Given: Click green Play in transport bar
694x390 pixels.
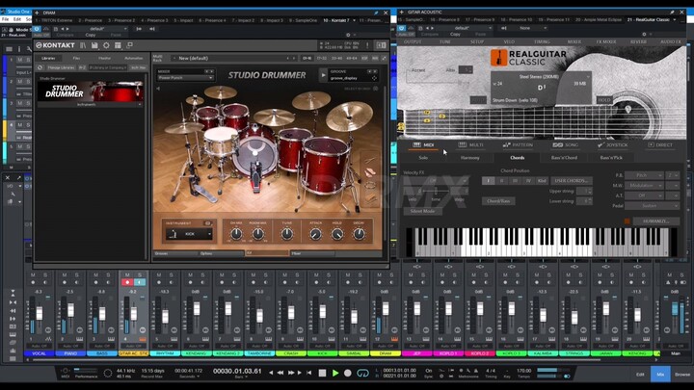Looking at the screenshot, I should coord(335,374).
